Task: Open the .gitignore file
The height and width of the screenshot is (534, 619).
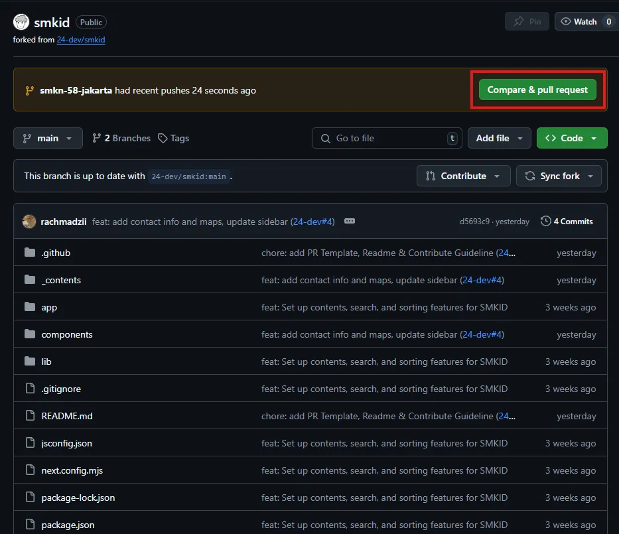Action: click(x=61, y=389)
